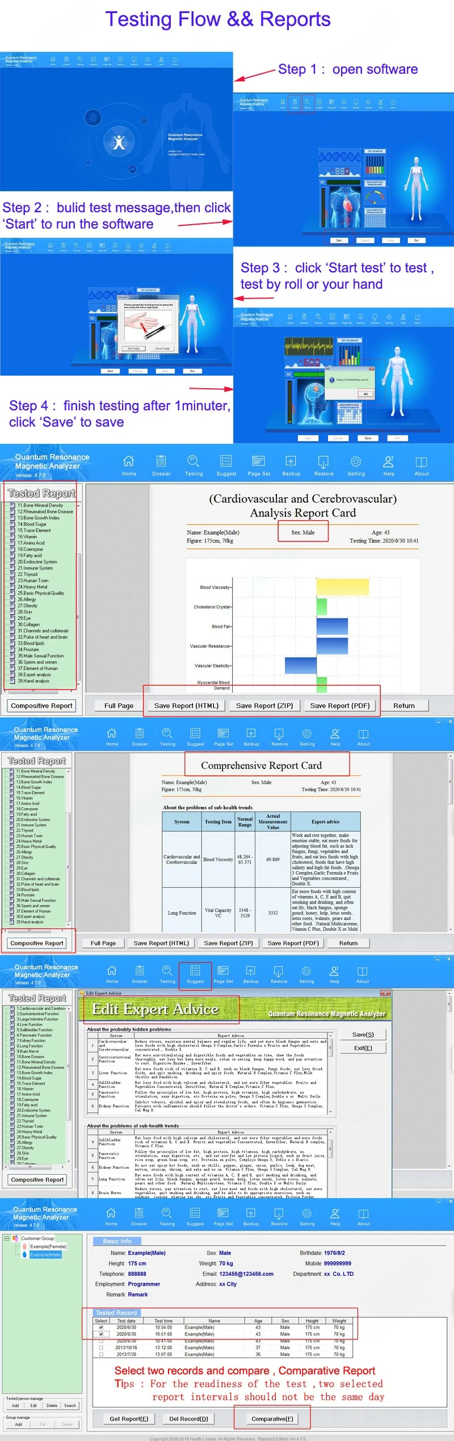
Task: Select 39.Hand analysis in Cardiovascular window list
Action: coord(33,680)
